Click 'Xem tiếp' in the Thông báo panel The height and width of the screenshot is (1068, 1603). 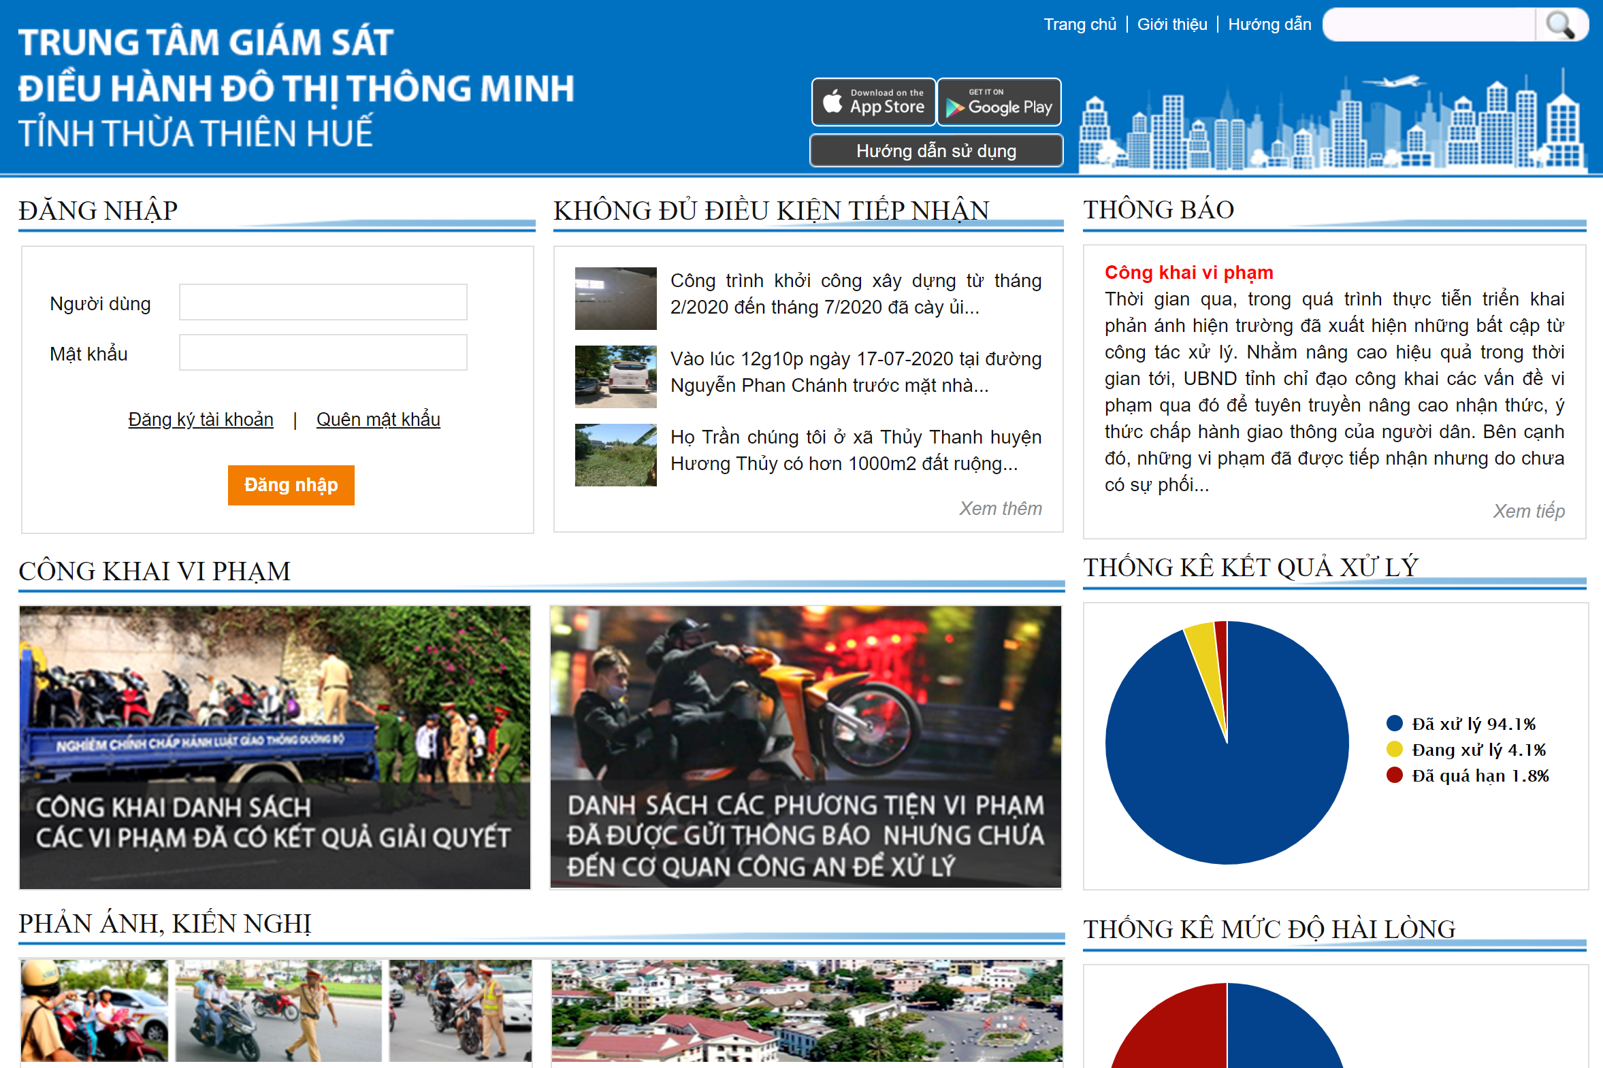pos(1528,511)
